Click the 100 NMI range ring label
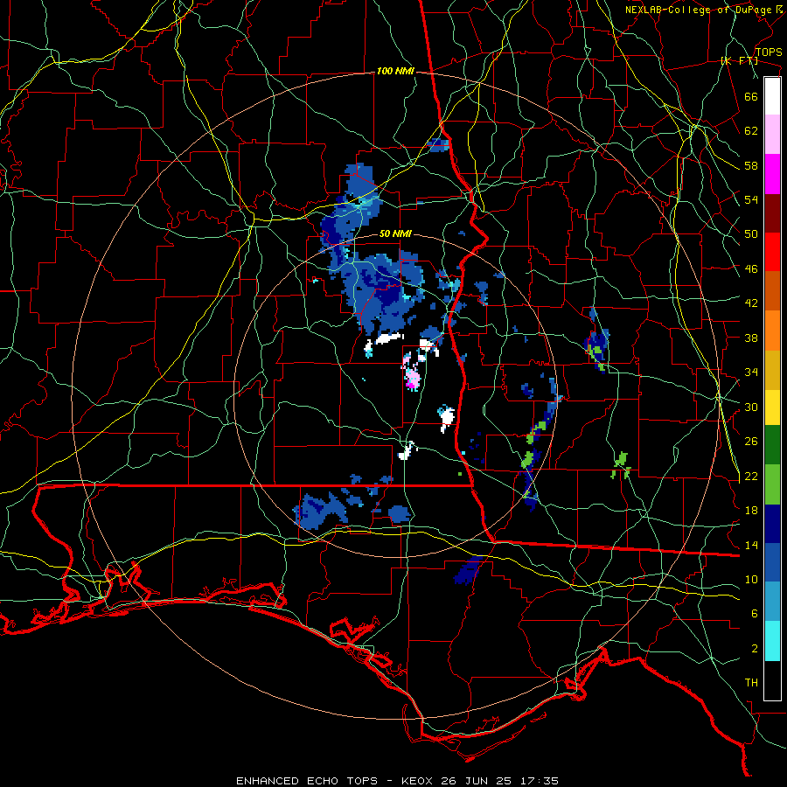787x787 pixels. (395, 72)
